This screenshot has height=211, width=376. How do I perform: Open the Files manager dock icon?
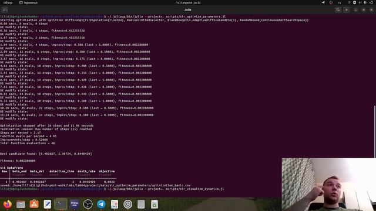(21, 204)
